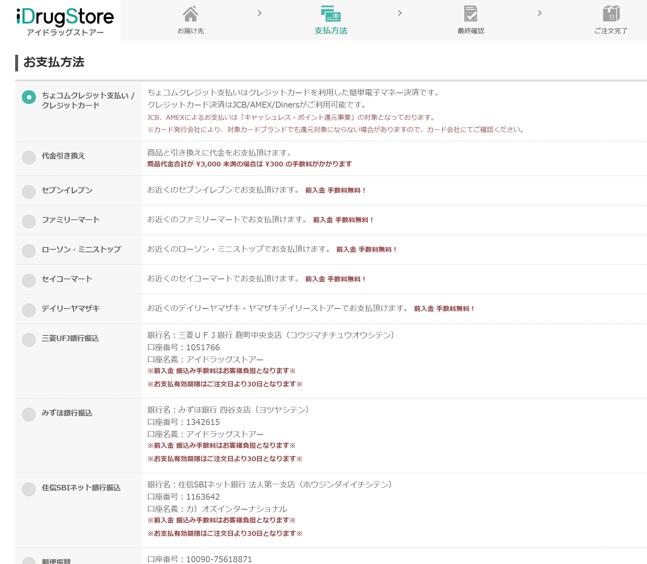Click the house icon for お届け先 step
The height and width of the screenshot is (564, 647).
pos(191,14)
